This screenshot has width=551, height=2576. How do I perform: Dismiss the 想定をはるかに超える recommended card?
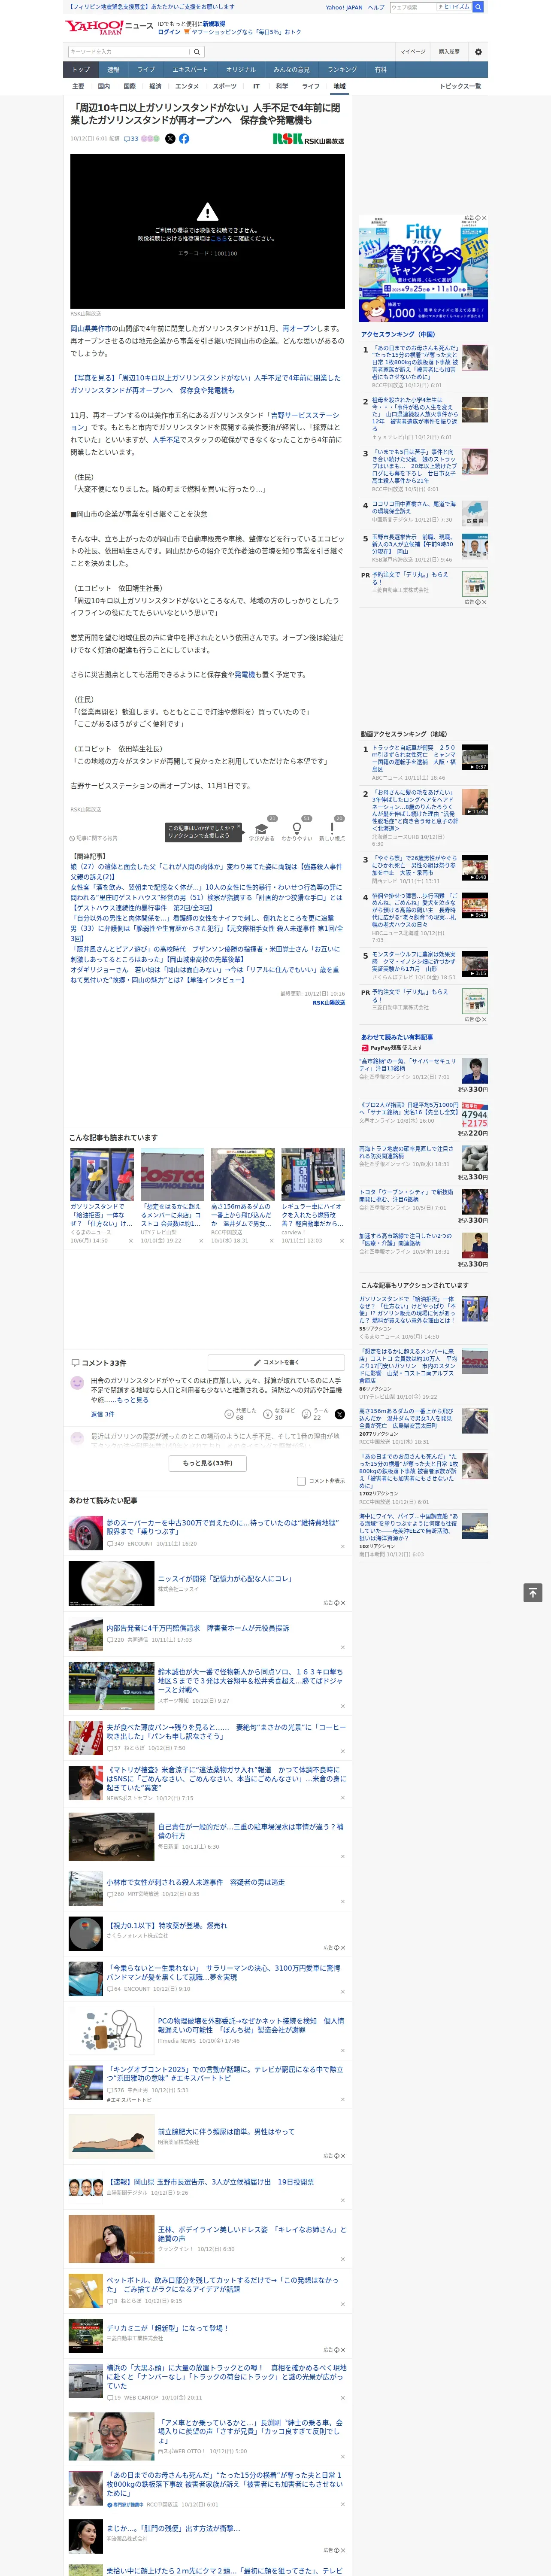[x=201, y=1241]
